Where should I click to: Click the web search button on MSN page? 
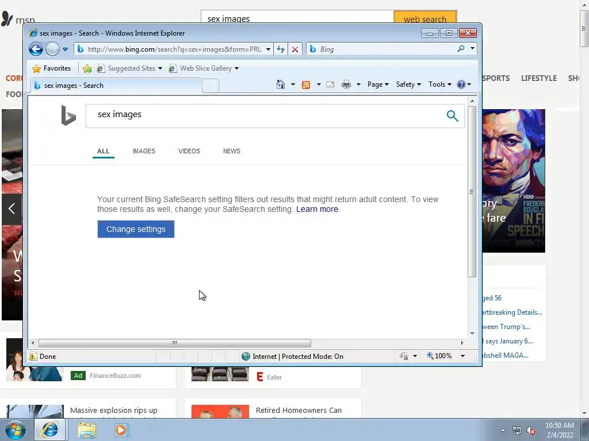point(425,17)
